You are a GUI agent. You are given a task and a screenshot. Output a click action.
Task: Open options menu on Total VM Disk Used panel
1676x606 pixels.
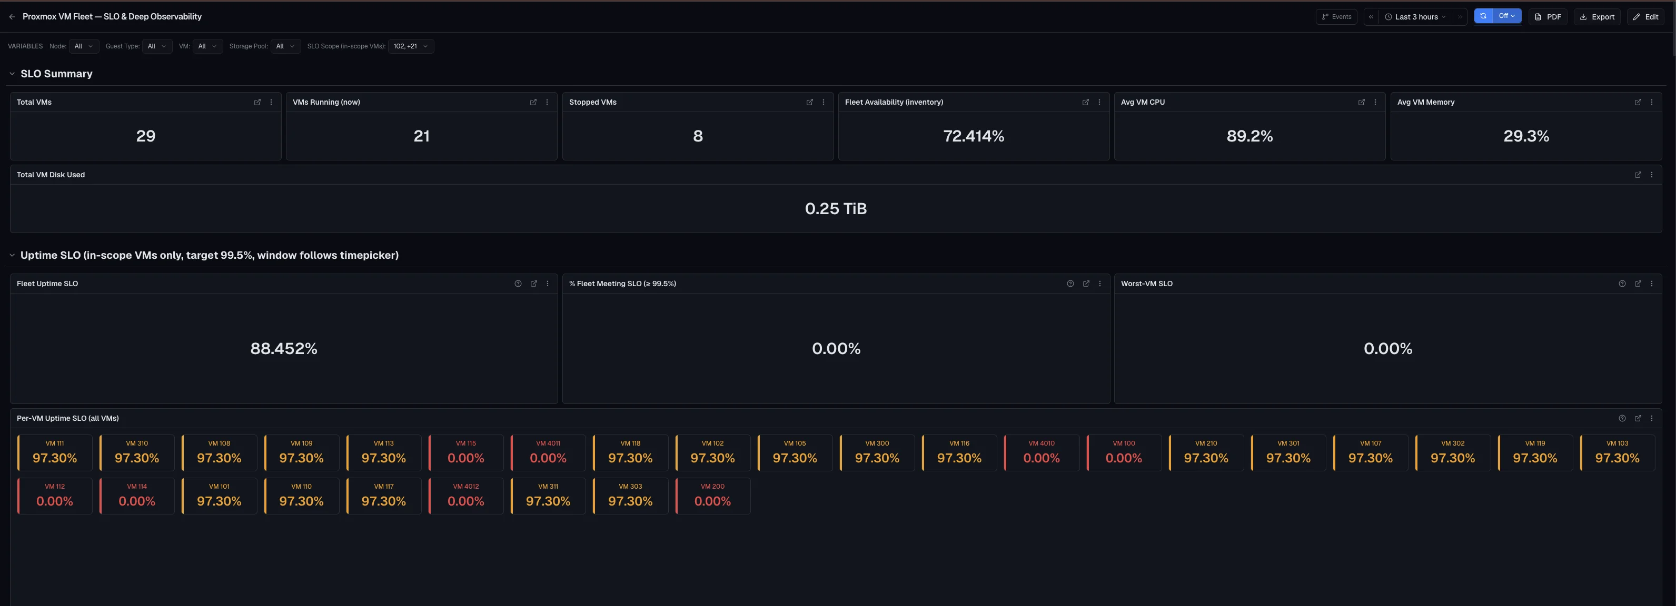1652,175
